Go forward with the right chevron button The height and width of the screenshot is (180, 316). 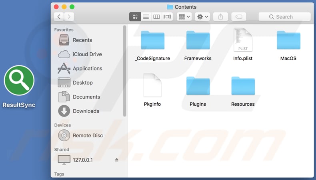[x=69, y=17]
